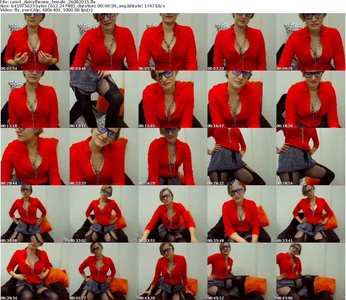Select the thumbnail at timestamp 00:05:39
This screenshot has height=300, width=346.
point(173,42)
